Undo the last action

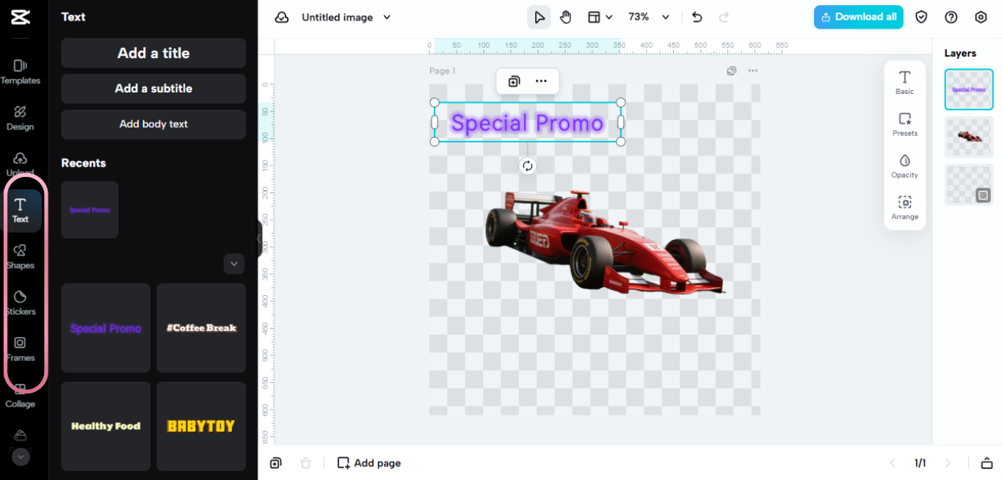[696, 16]
